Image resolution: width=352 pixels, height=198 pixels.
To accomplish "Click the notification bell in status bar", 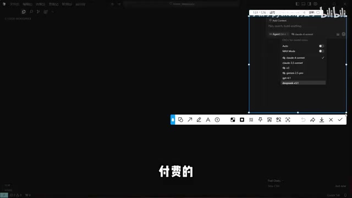I will coord(345,195).
